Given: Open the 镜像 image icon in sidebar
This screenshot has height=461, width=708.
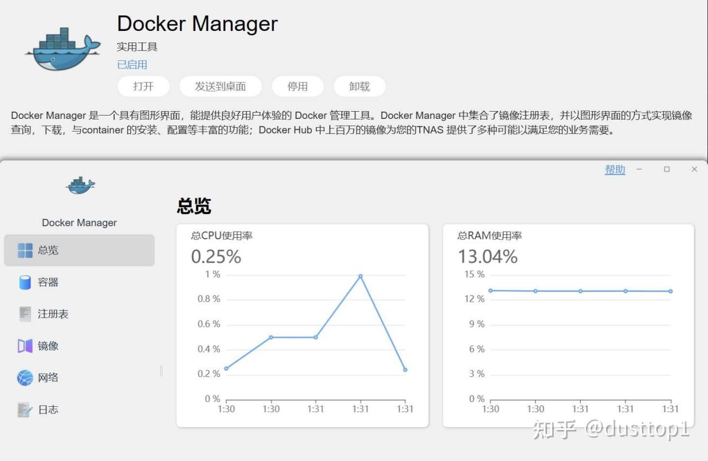Looking at the screenshot, I should click(x=25, y=346).
